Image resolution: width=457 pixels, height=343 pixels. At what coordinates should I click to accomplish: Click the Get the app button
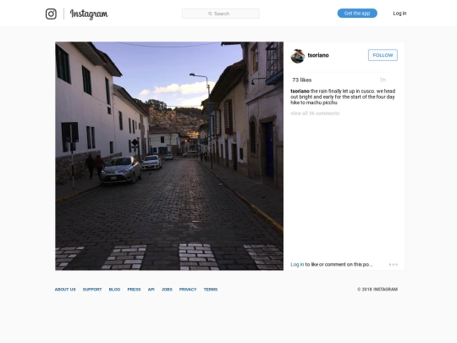357,13
